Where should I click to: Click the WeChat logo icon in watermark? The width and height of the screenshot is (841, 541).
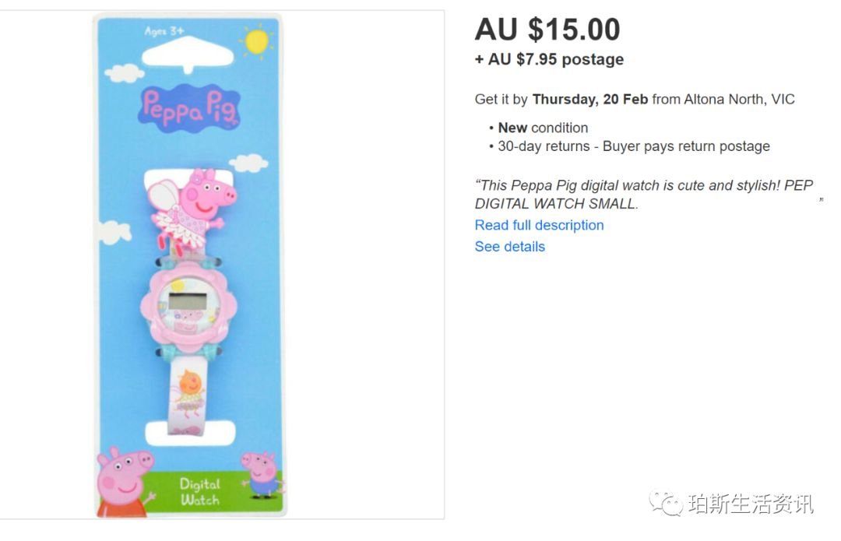click(x=666, y=504)
